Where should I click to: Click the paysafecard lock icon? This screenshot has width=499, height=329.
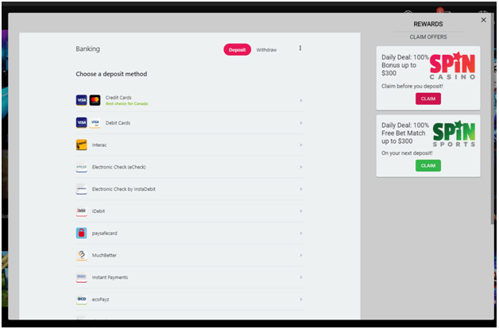[82, 233]
